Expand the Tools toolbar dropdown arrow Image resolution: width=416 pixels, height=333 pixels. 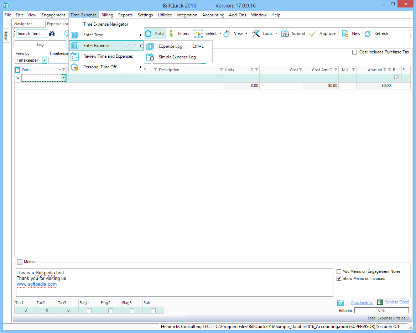tap(276, 33)
